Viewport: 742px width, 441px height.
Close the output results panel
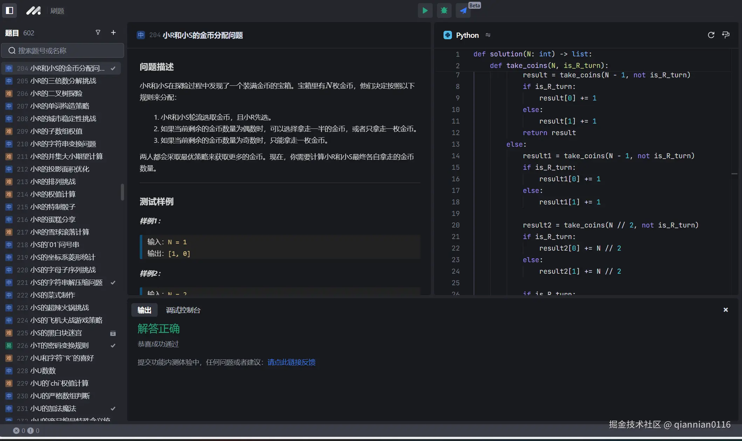[x=725, y=309]
